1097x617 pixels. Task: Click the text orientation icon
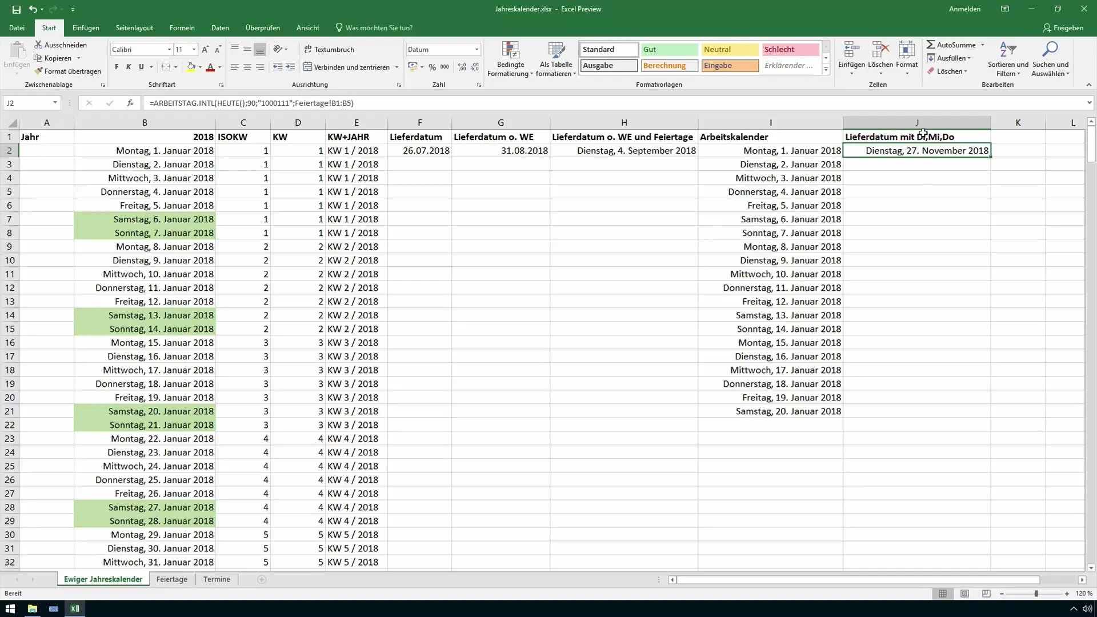point(278,49)
